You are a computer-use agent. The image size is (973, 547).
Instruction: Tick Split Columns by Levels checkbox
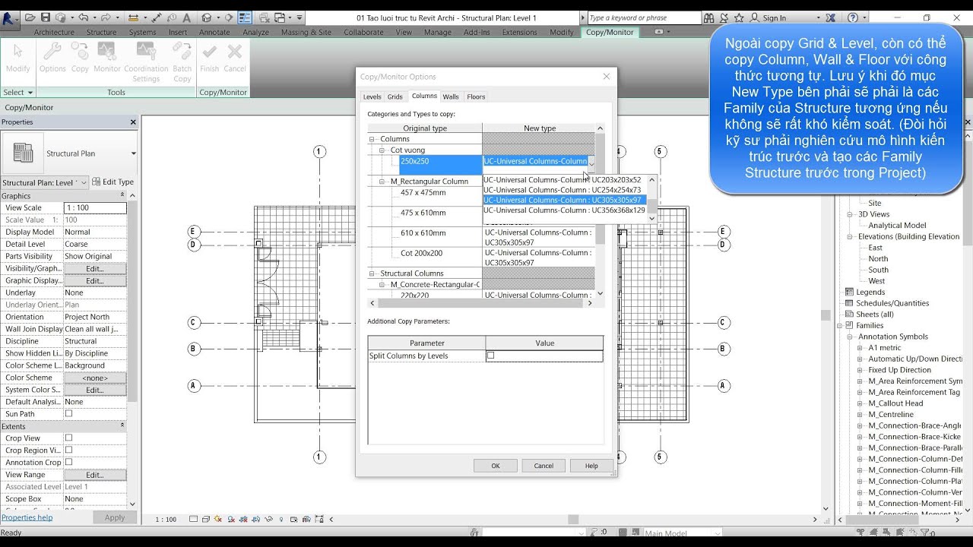(x=490, y=356)
